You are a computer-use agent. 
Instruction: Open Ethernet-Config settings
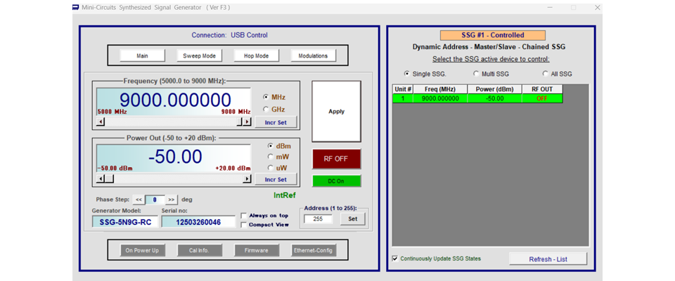click(x=313, y=250)
